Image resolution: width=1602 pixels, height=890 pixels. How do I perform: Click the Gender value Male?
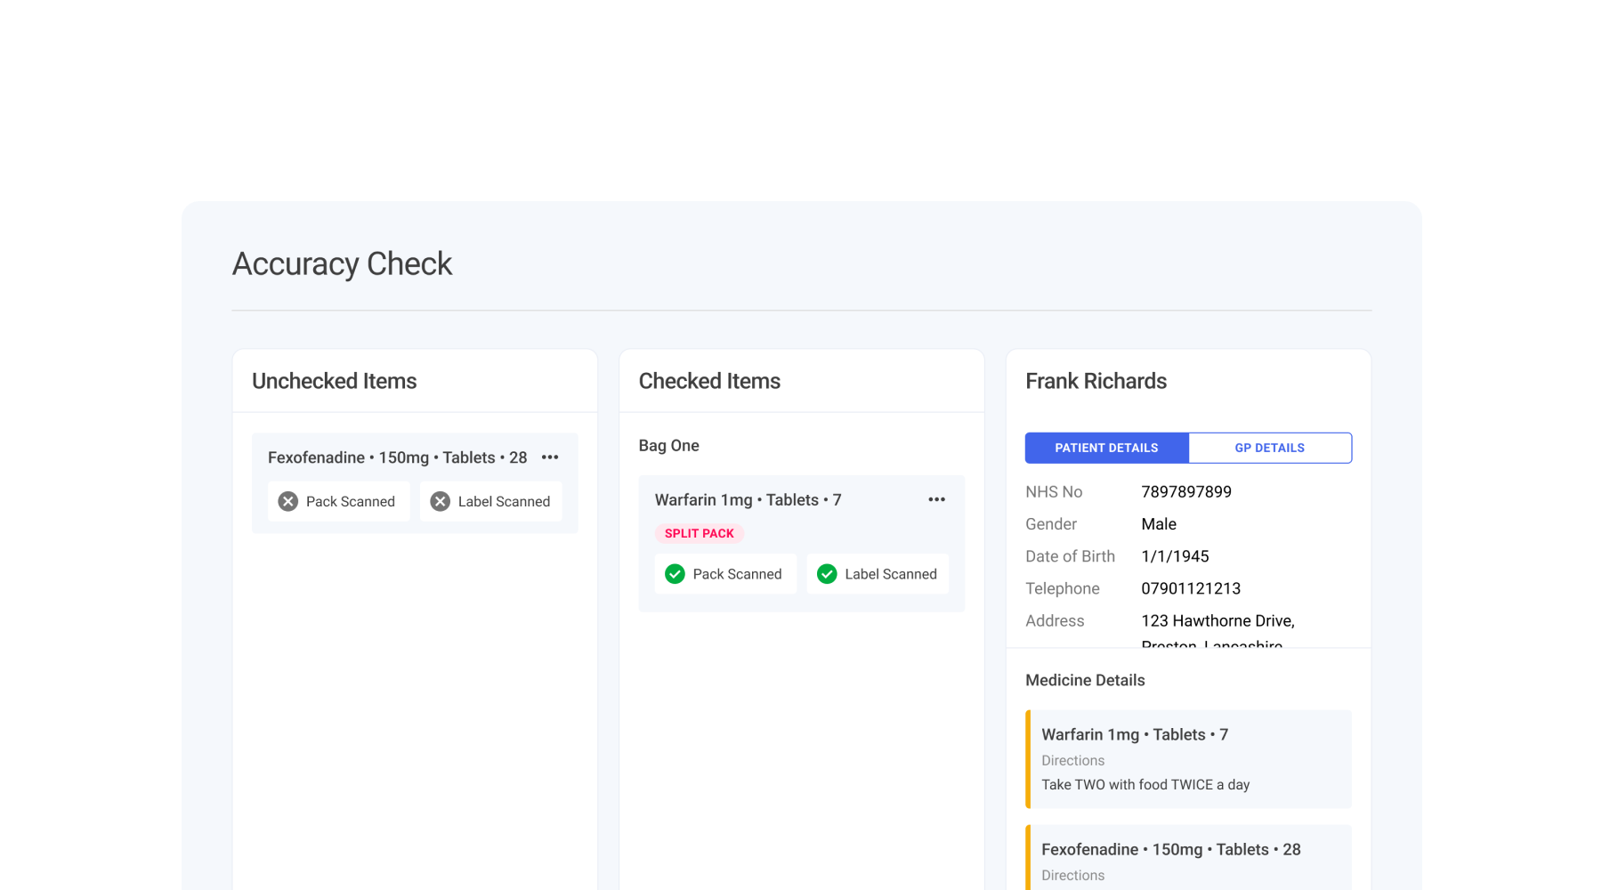tap(1159, 524)
